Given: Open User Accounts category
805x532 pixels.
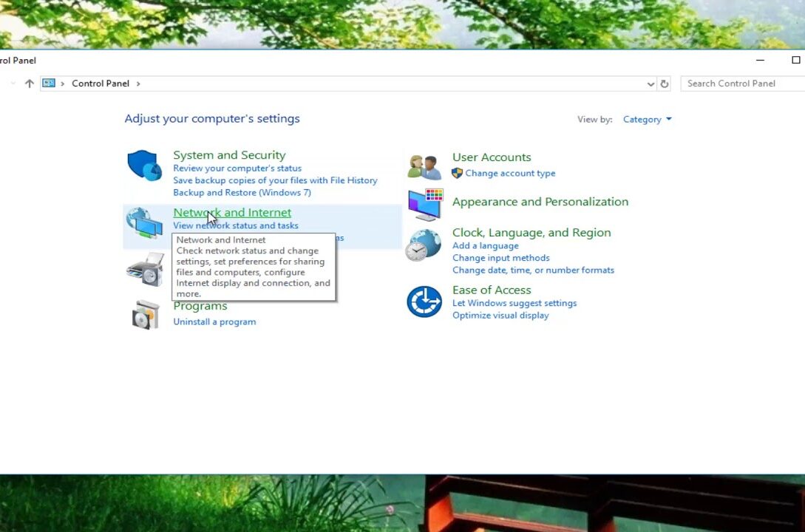Looking at the screenshot, I should coord(492,157).
